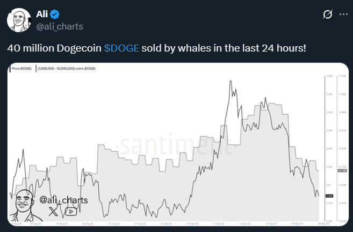Click the YouTube play icon watermark
Image resolution: width=353 pixels, height=232 pixels.
click(x=71, y=212)
